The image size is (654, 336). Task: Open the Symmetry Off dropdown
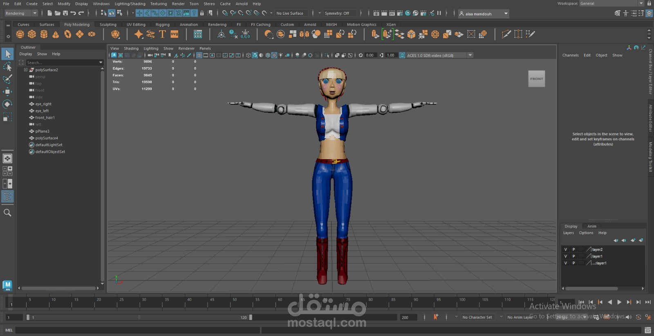pos(340,14)
